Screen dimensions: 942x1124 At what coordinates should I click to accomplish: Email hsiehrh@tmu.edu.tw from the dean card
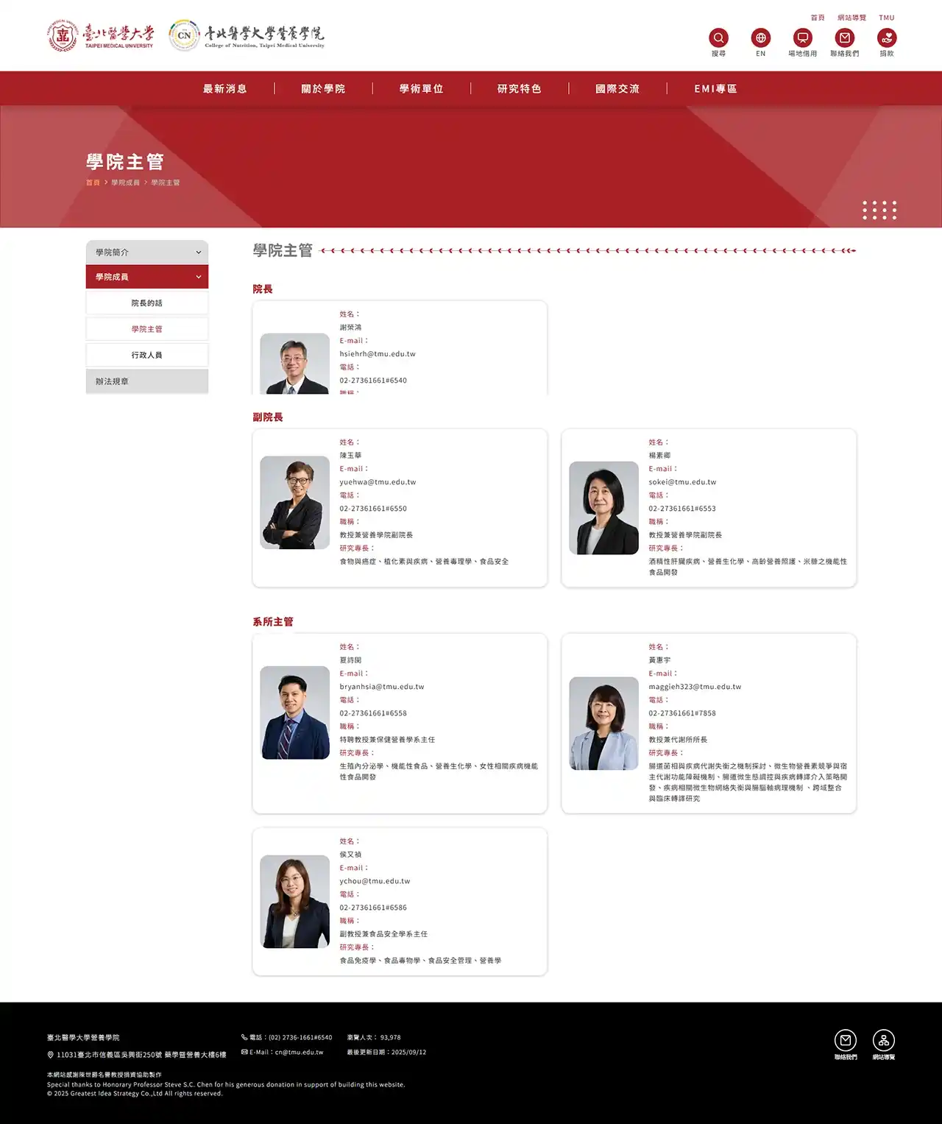point(376,353)
